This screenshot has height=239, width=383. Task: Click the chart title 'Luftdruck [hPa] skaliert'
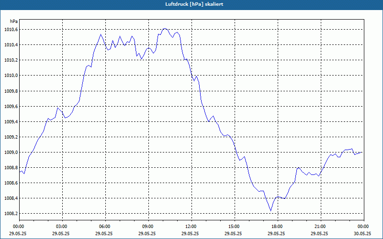[194, 4]
